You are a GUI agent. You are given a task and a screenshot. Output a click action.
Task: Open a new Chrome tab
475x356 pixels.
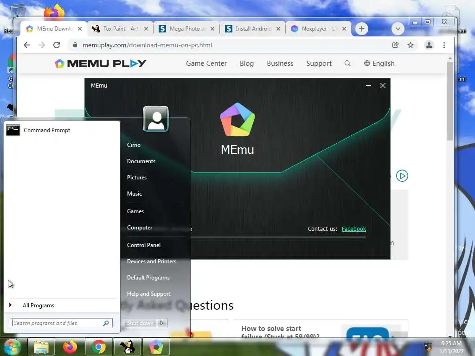361,29
